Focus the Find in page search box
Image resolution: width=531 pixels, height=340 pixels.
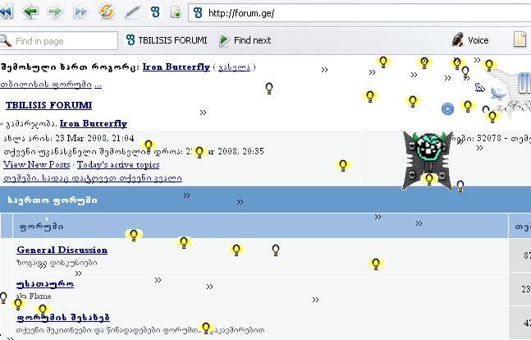(58, 41)
